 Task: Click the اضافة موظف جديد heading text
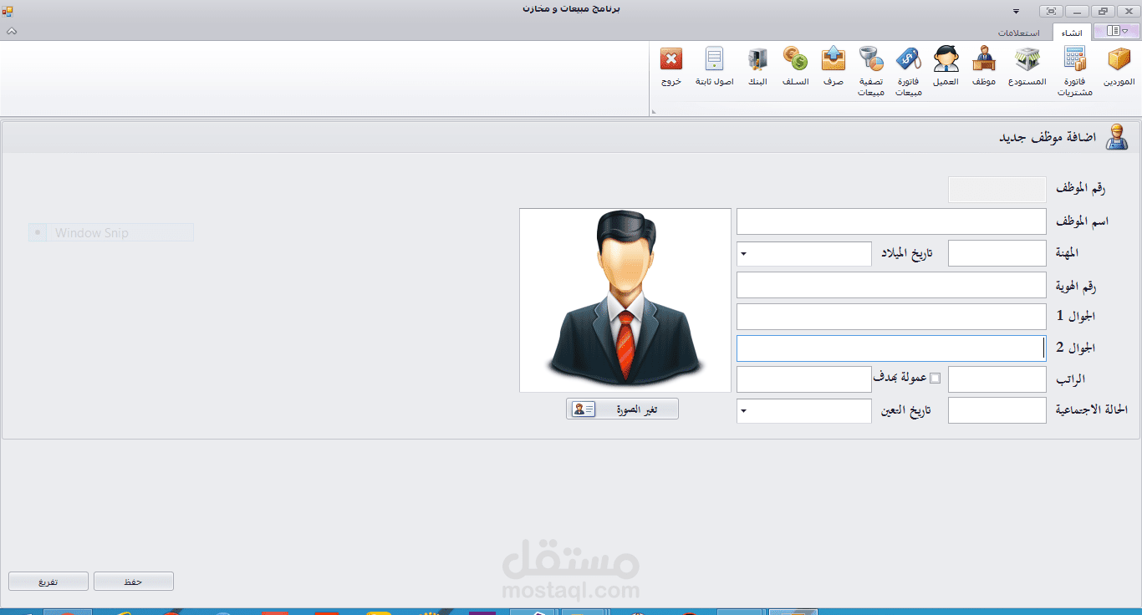pos(1048,137)
